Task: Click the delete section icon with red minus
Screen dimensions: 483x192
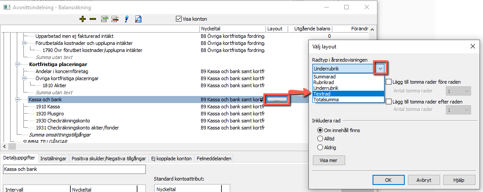Action: (x=115, y=19)
